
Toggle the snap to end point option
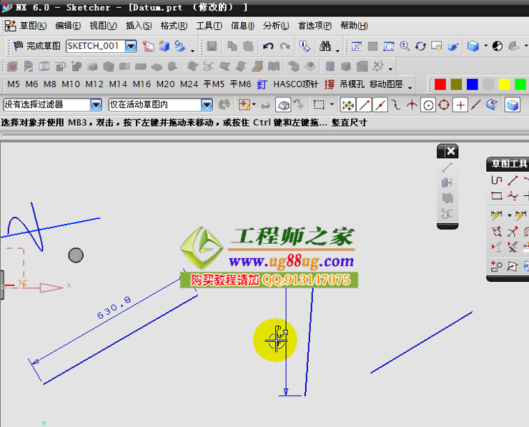pyautogui.click(x=365, y=105)
